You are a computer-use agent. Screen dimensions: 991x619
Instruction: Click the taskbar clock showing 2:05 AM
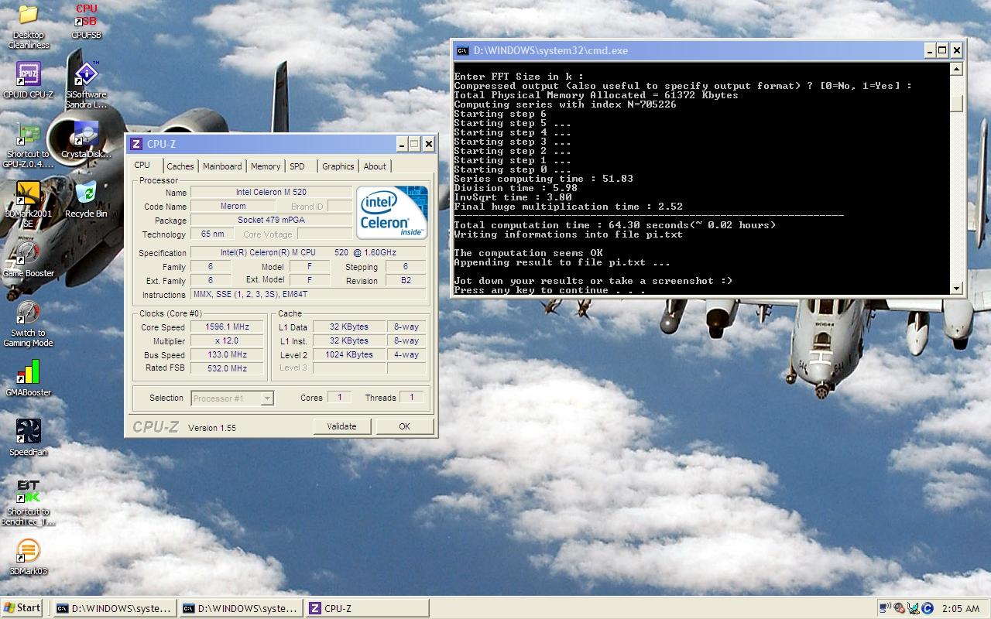coord(961,609)
